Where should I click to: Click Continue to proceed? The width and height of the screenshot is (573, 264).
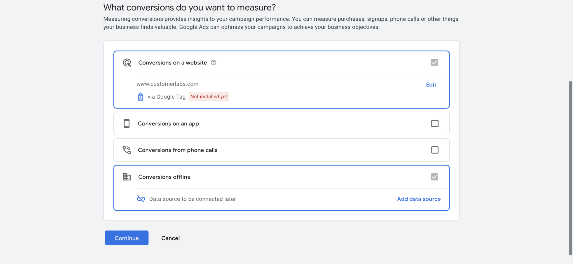click(x=126, y=238)
